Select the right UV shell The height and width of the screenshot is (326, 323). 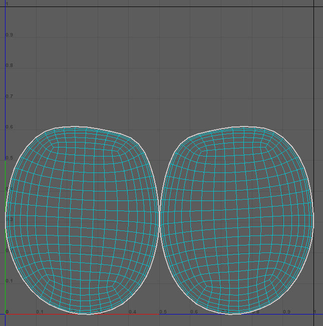[236, 220]
